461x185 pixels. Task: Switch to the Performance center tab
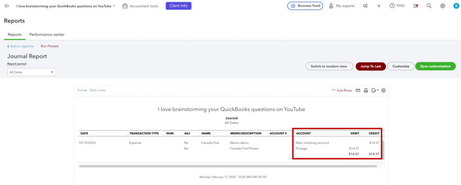pos(47,35)
